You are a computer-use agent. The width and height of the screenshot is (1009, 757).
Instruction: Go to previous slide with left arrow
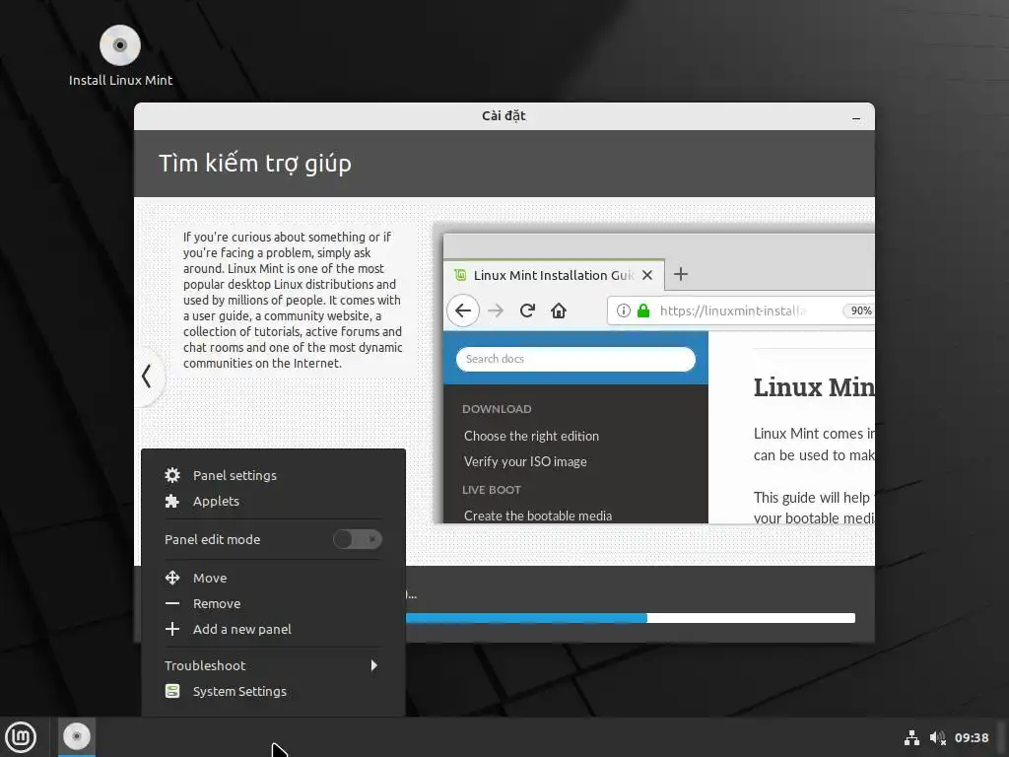[x=148, y=376]
